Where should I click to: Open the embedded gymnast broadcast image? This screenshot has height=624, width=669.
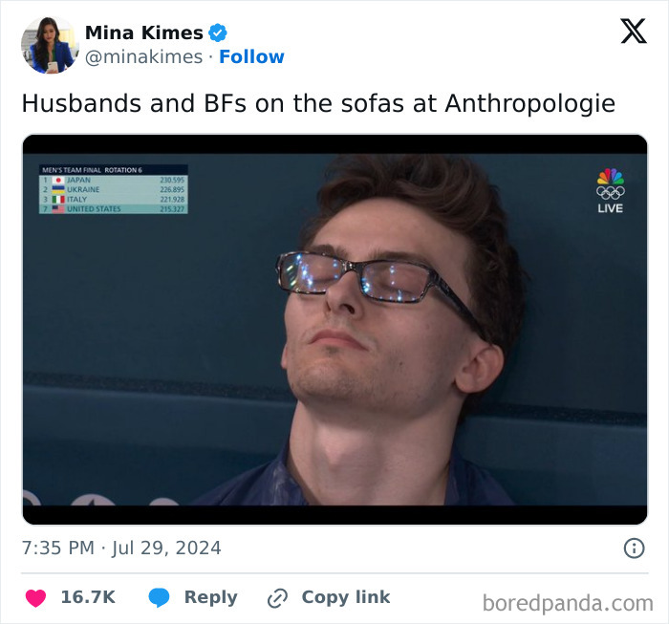[x=334, y=330]
